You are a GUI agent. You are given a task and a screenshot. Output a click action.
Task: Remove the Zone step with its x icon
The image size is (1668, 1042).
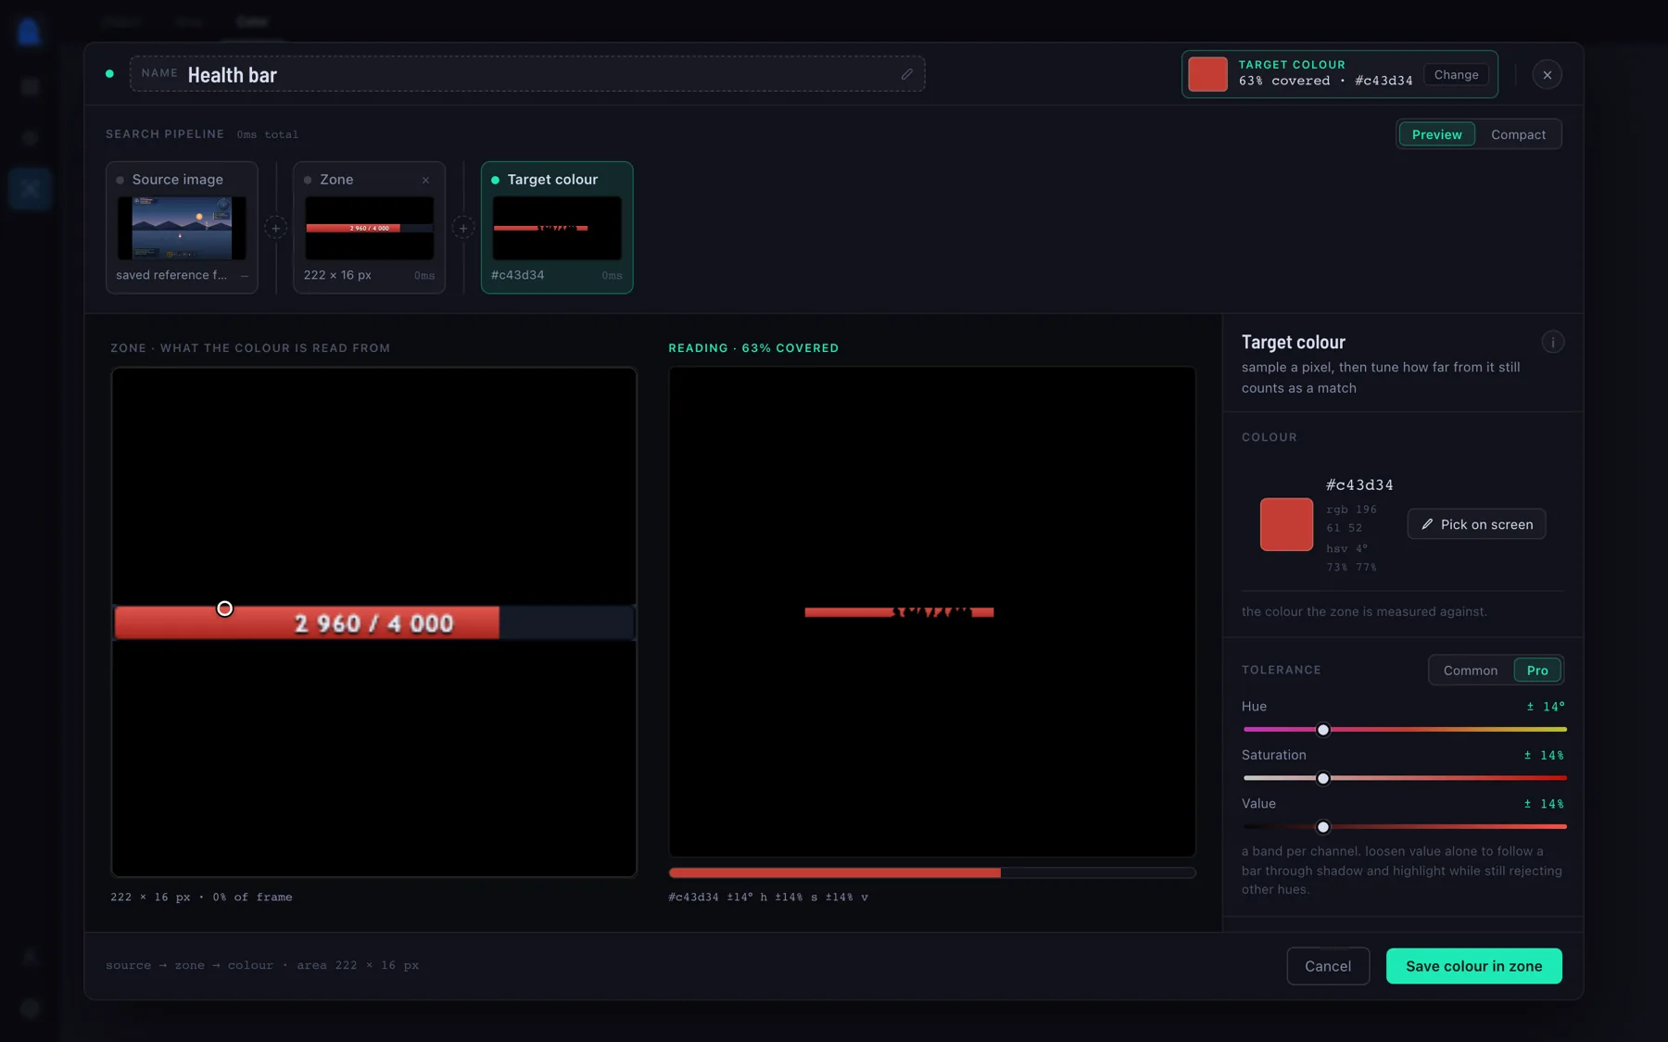[425, 180]
